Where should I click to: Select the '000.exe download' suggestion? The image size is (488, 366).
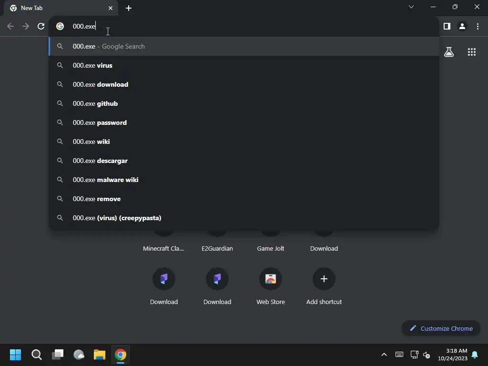[244, 84]
